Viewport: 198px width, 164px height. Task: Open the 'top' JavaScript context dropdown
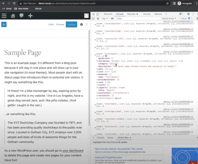tap(105, 19)
